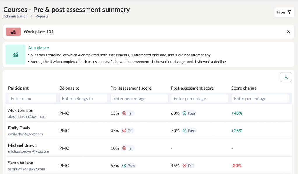This screenshot has height=174, width=298.
Task: Open the Reports breadcrumb link
Action: point(42,16)
